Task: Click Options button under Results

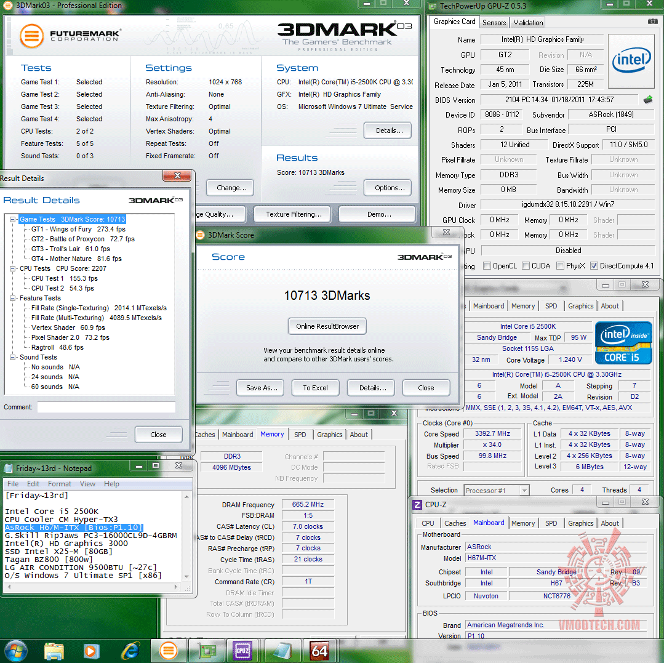Action: click(x=388, y=188)
